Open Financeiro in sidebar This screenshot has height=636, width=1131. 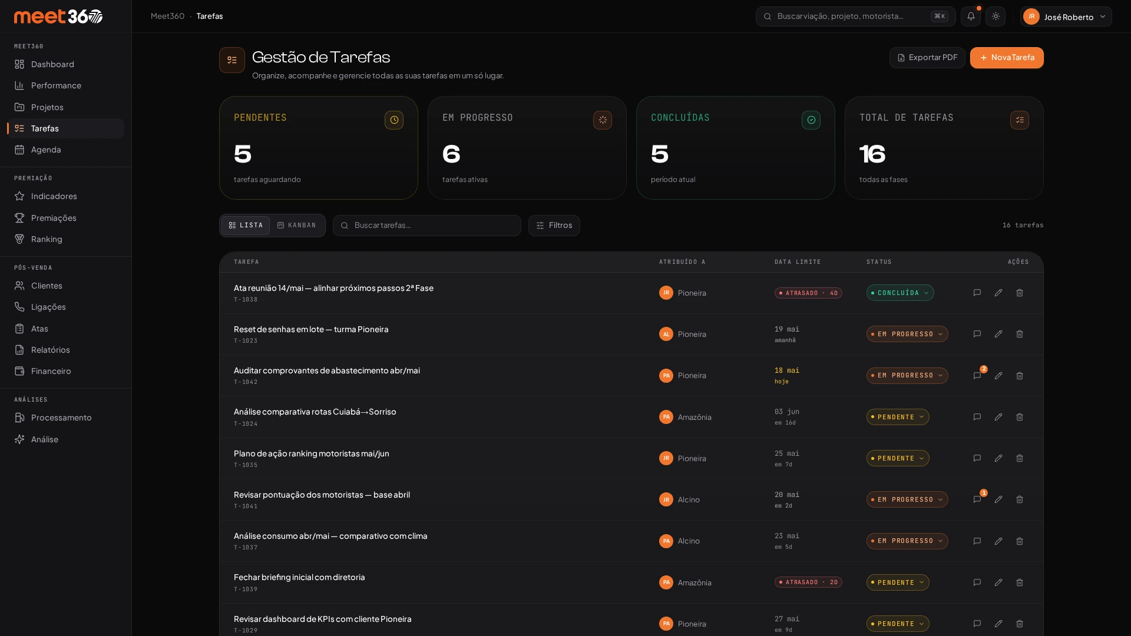point(65,371)
